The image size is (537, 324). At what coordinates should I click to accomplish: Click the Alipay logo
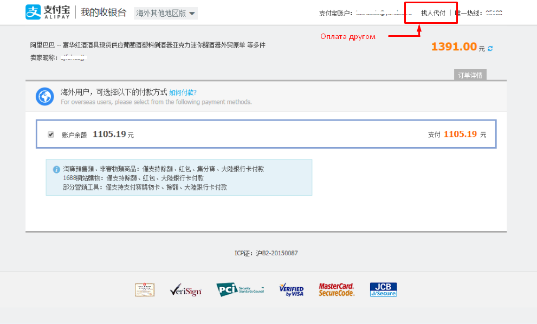coord(48,12)
